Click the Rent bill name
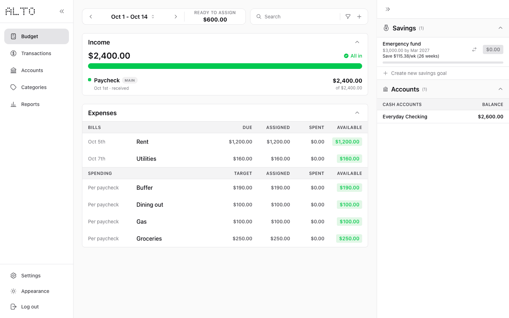Image resolution: width=509 pixels, height=318 pixels. (142, 142)
